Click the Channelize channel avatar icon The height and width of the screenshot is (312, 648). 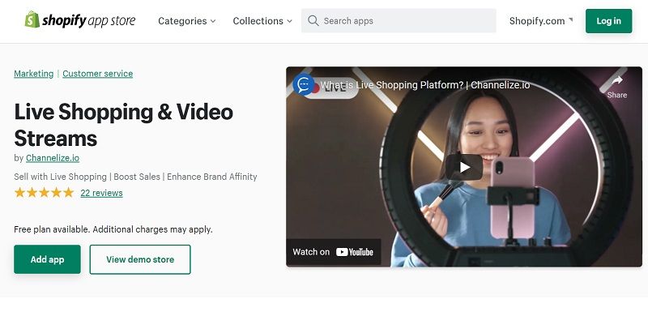(x=303, y=84)
